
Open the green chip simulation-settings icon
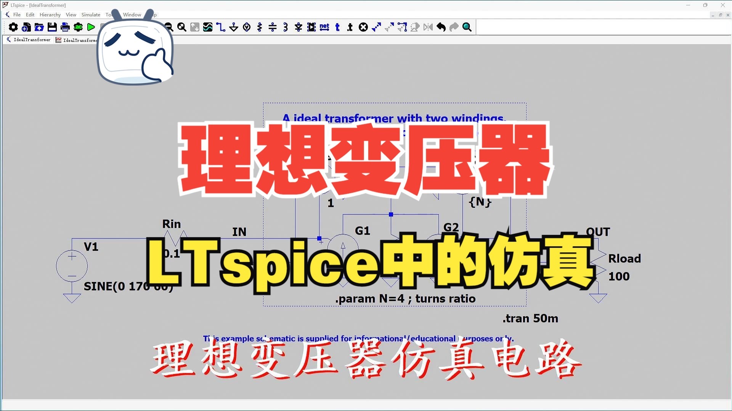click(78, 27)
